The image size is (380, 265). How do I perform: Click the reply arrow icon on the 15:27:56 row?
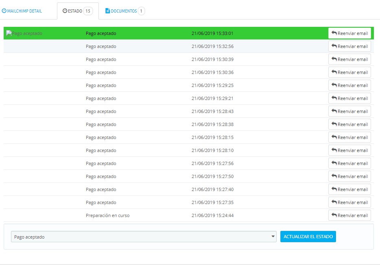tap(335, 163)
